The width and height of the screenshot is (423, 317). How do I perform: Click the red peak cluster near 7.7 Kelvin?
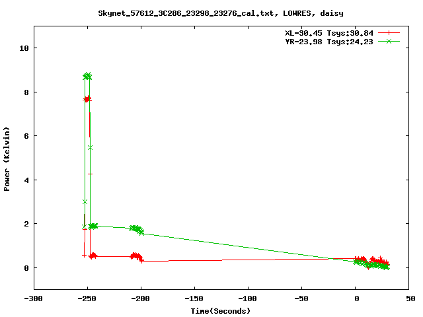(87, 100)
